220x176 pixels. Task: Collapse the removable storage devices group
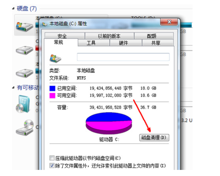13,88
